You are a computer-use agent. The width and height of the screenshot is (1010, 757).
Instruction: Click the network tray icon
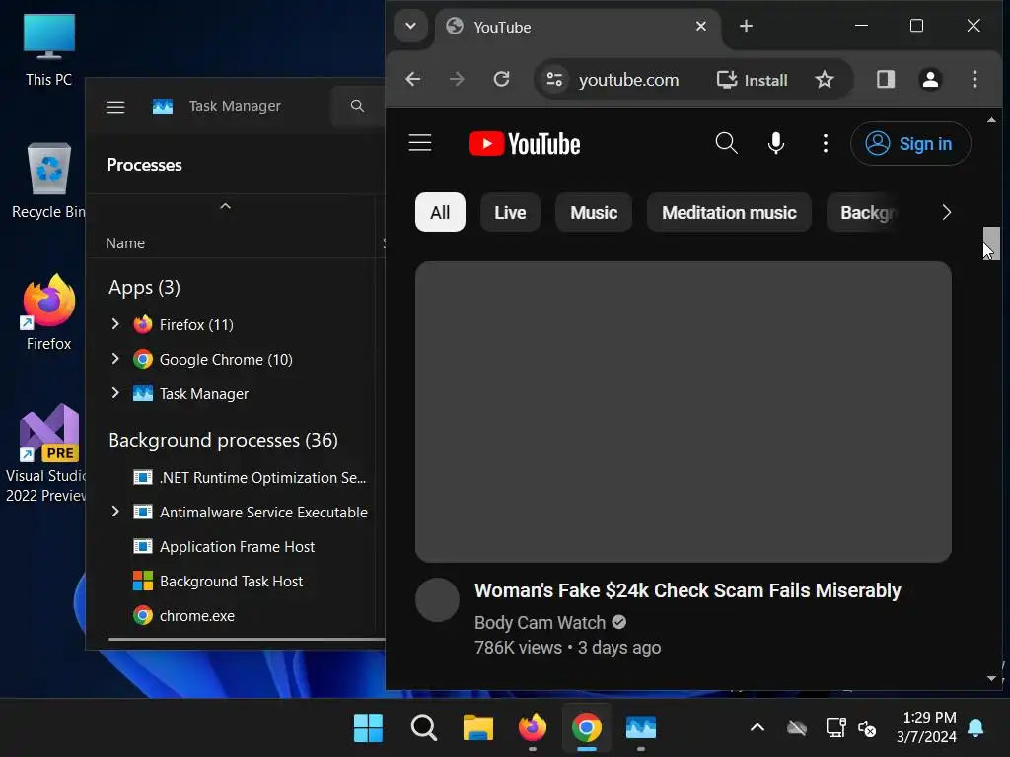click(x=835, y=728)
